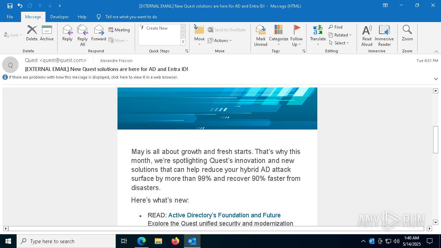Click the horizontal scrollbar left arrow

pyautogui.click(x=6, y=228)
